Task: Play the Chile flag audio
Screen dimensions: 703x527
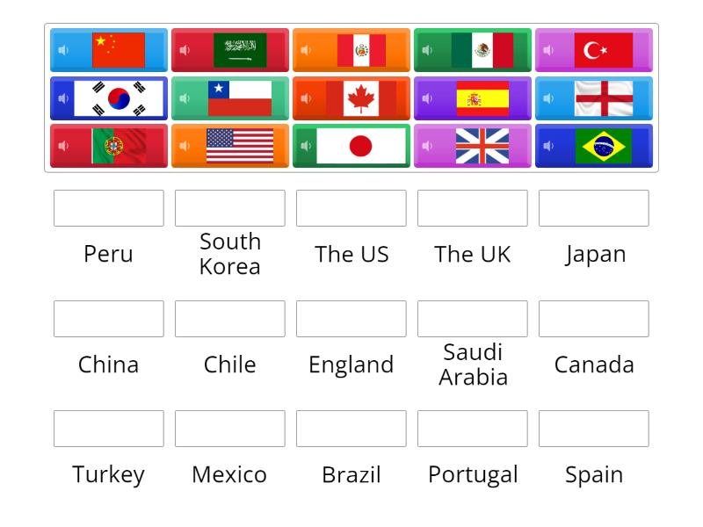Action: coord(183,97)
